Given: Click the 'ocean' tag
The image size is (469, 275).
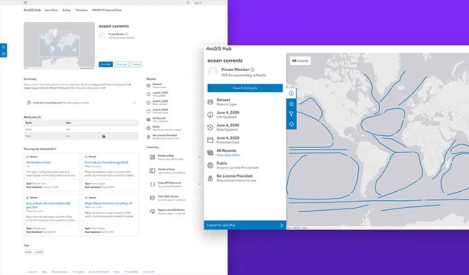Looking at the screenshot, I should (28, 252).
